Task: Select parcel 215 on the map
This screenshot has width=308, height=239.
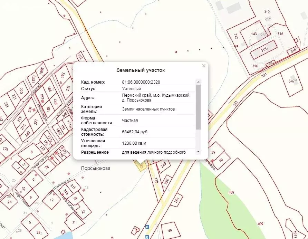Action: coord(73,187)
